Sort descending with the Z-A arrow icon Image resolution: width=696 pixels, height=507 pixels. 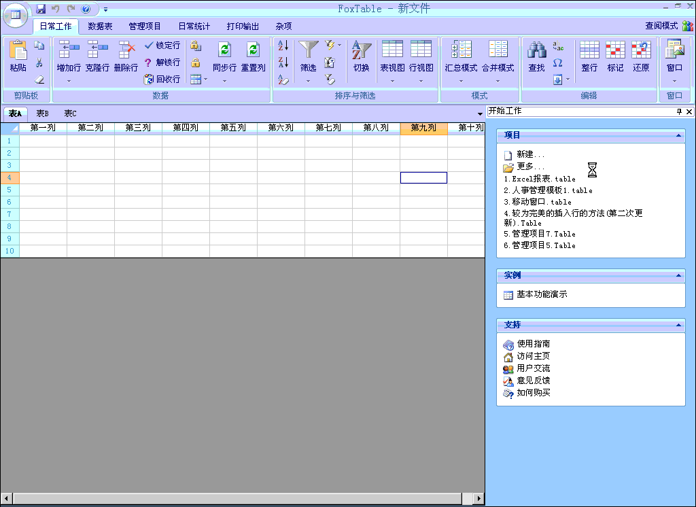(283, 62)
